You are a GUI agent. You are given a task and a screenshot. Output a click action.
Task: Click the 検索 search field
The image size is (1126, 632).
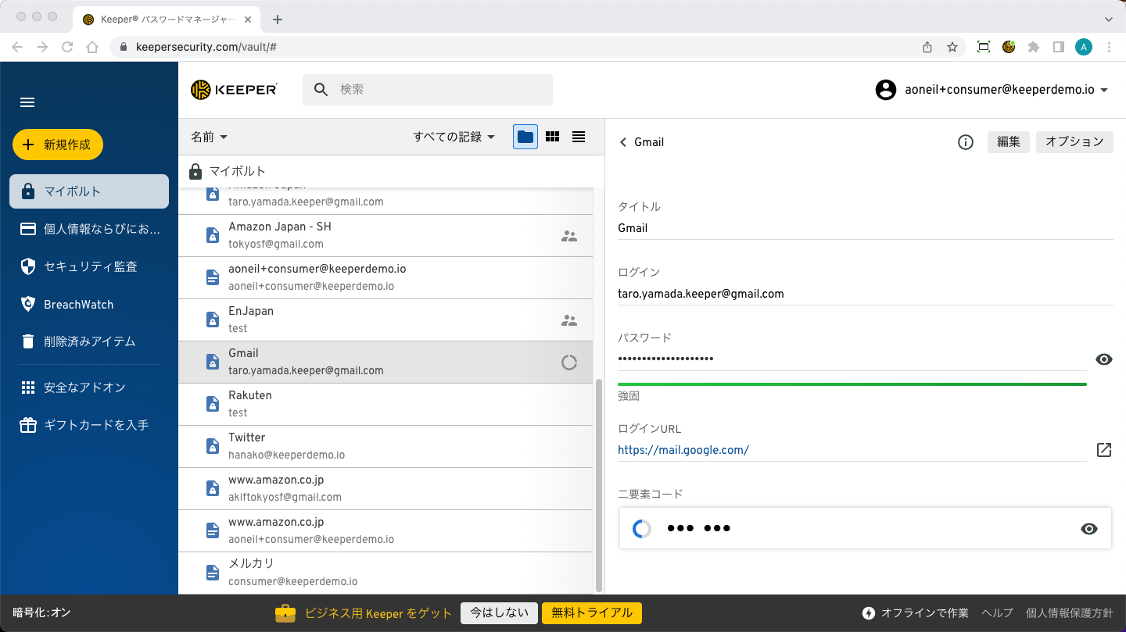click(x=438, y=90)
